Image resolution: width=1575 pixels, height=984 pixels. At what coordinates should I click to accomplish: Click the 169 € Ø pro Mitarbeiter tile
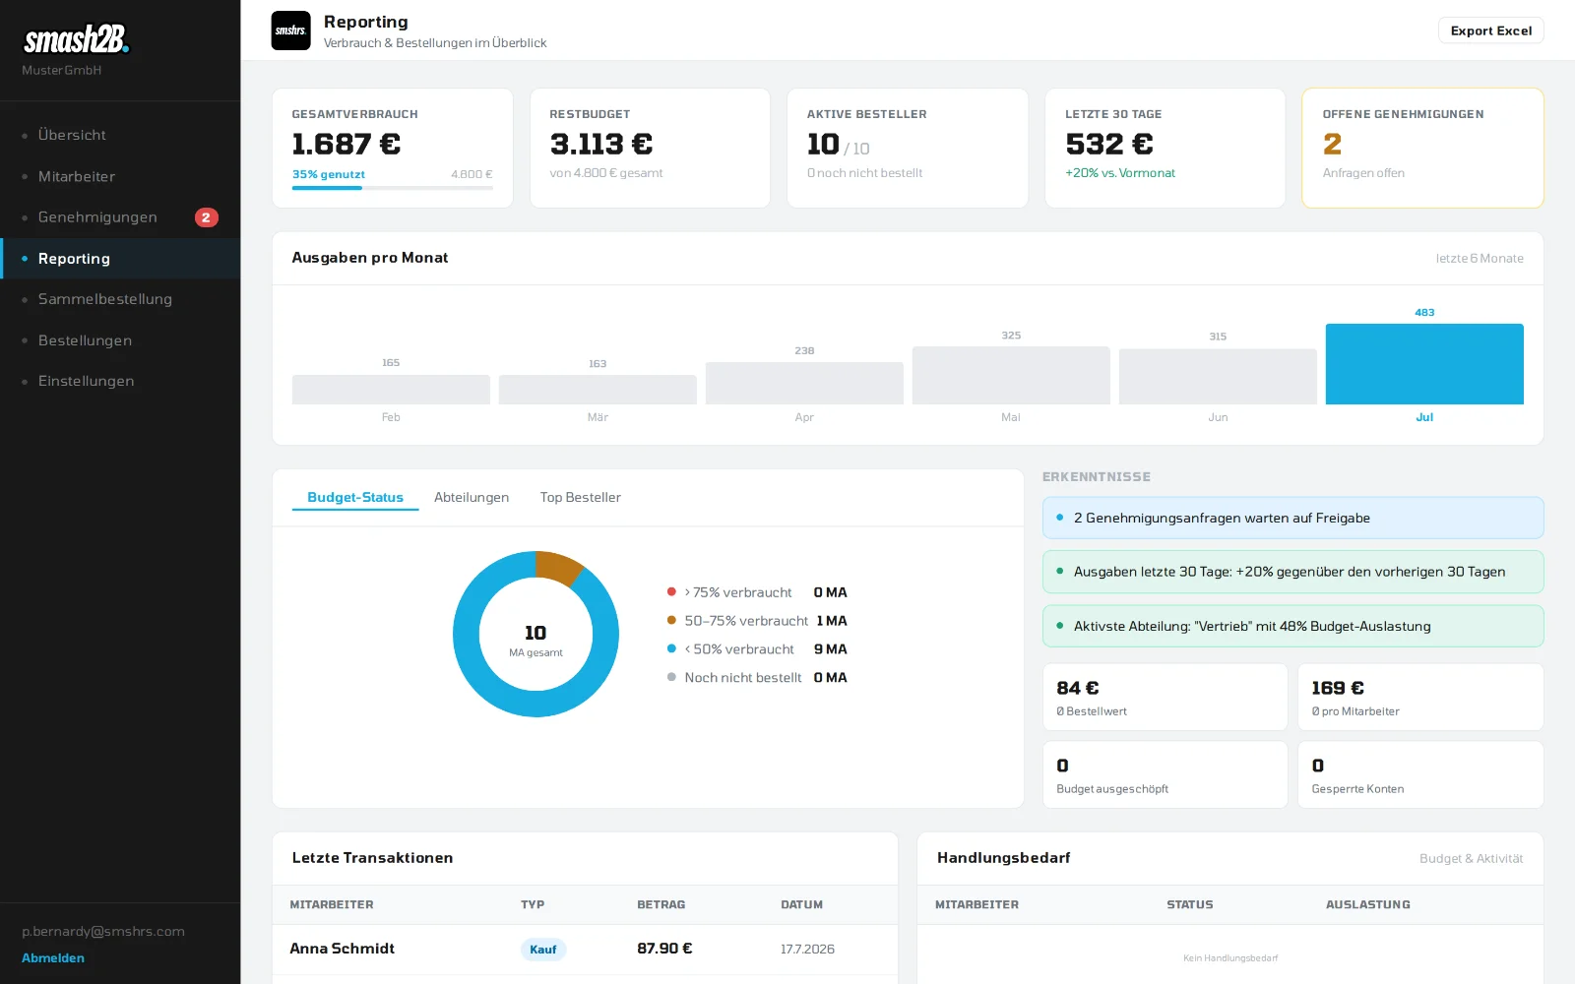coord(1420,697)
